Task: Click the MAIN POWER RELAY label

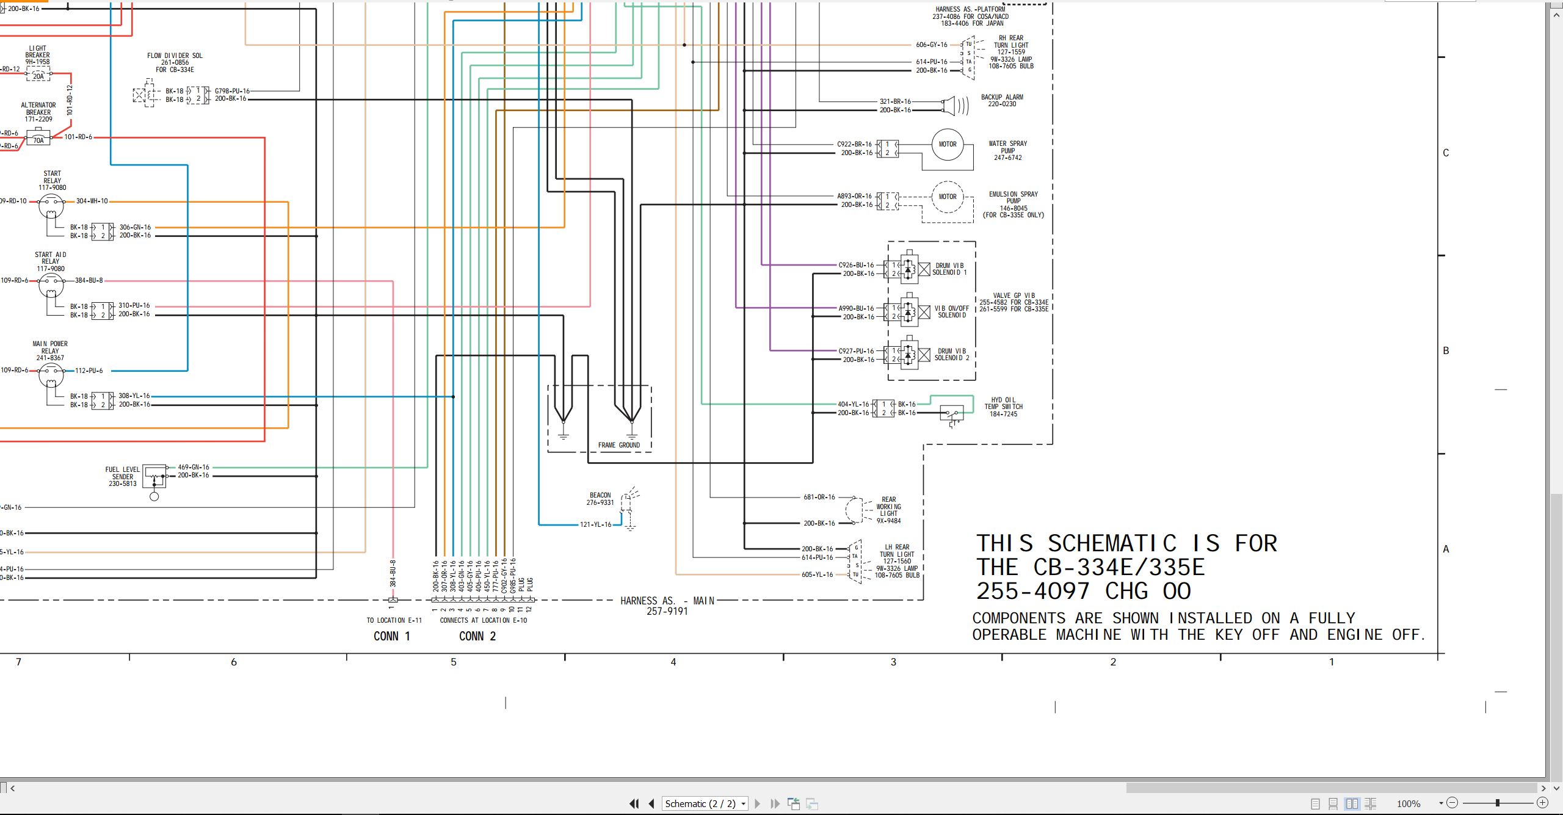Action: click(x=50, y=347)
